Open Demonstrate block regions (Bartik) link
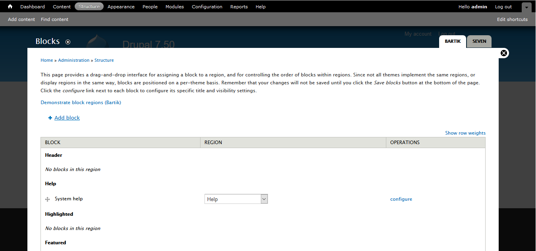 [81, 103]
